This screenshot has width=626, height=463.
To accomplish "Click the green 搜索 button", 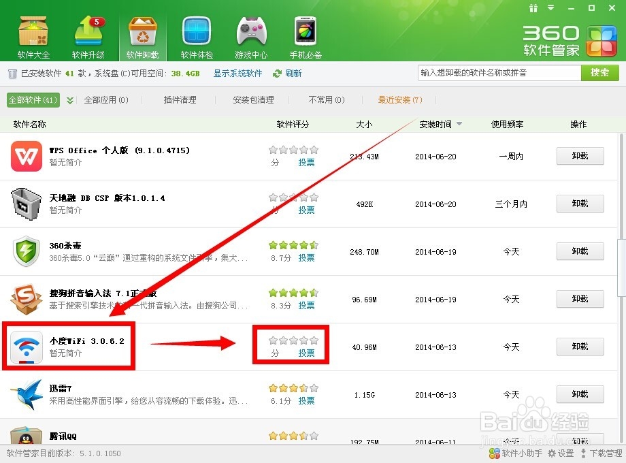I will [599, 73].
